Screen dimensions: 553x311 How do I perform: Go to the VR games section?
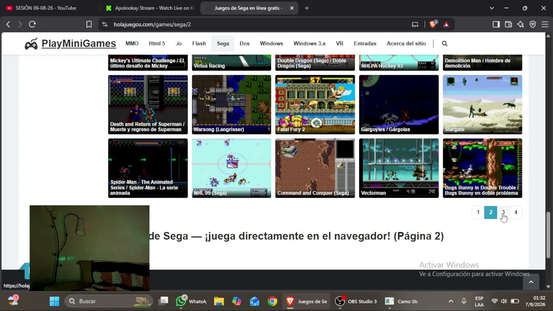[340, 44]
